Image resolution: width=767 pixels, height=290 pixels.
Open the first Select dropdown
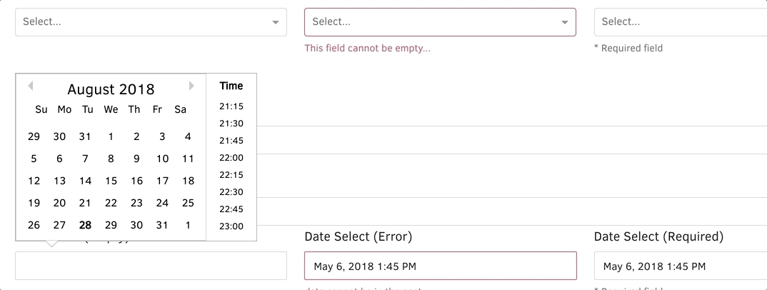click(x=151, y=22)
